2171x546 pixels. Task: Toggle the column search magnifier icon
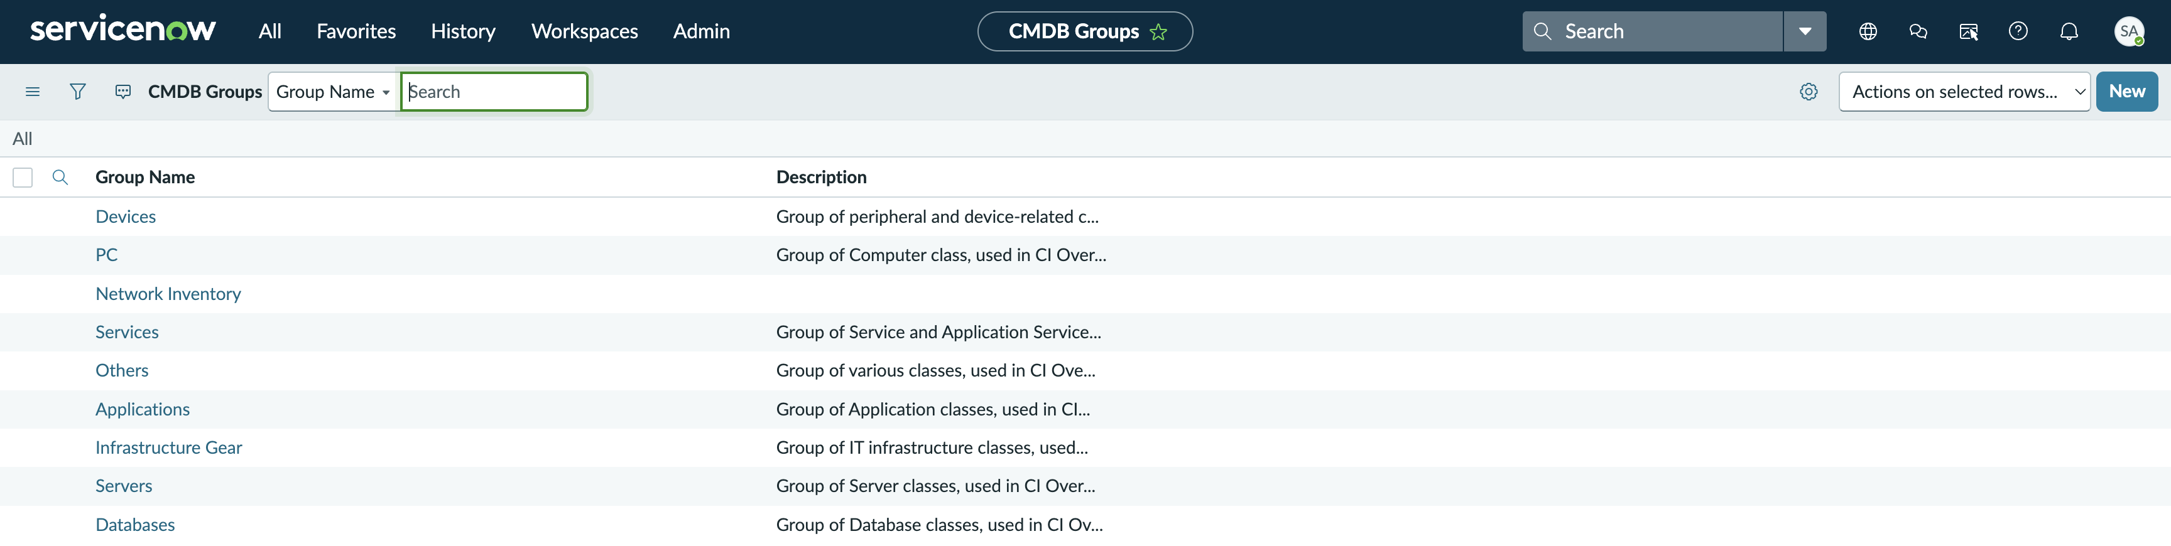(60, 177)
